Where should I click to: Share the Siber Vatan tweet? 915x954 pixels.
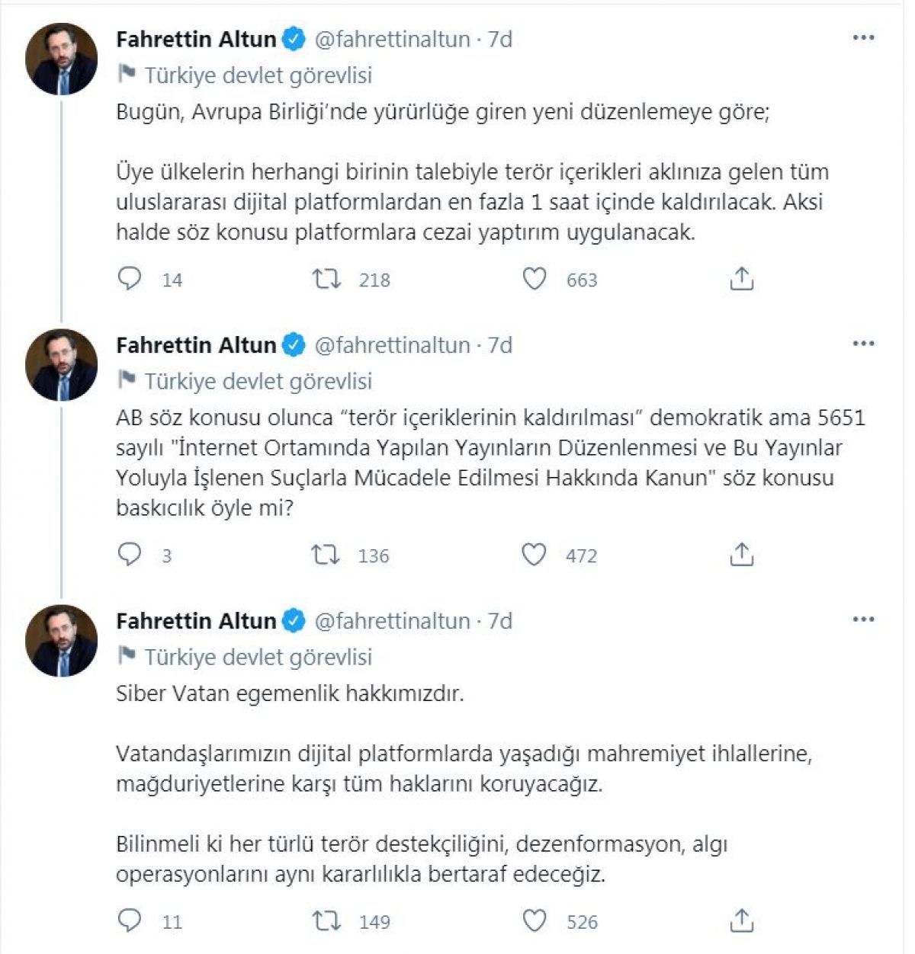tap(741, 921)
